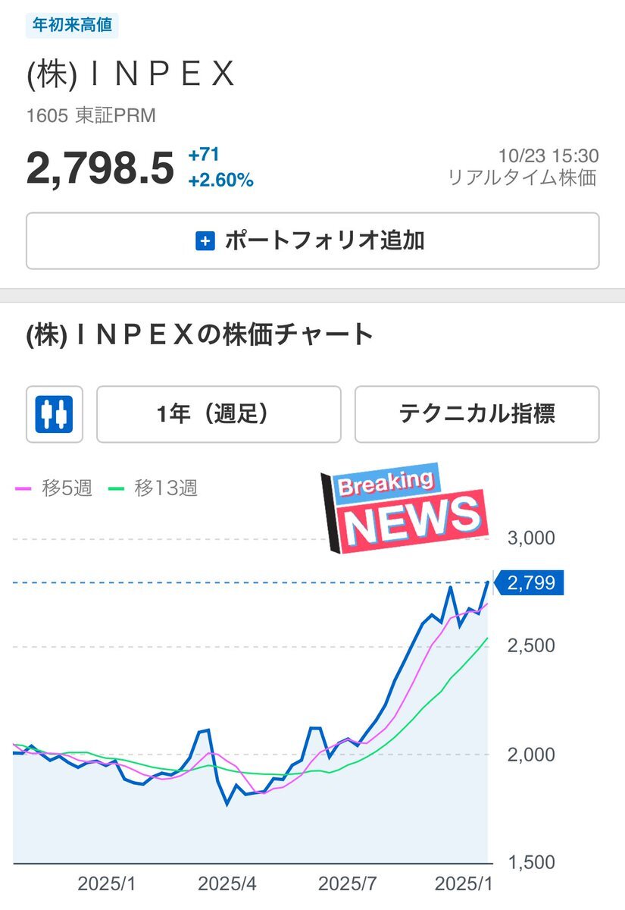Click the 1605 東証PRM ticker code
625x910 pixels.
pos(91,116)
